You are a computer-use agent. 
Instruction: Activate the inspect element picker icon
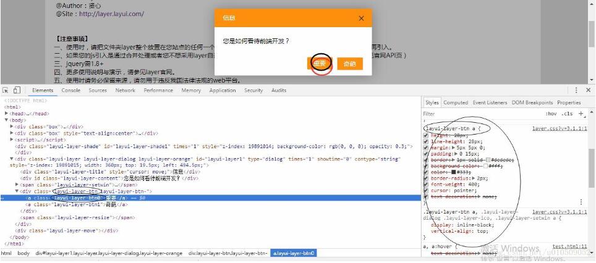click(6, 90)
